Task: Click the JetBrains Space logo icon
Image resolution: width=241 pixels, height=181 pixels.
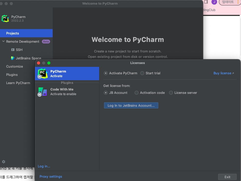Action: pos(13,58)
